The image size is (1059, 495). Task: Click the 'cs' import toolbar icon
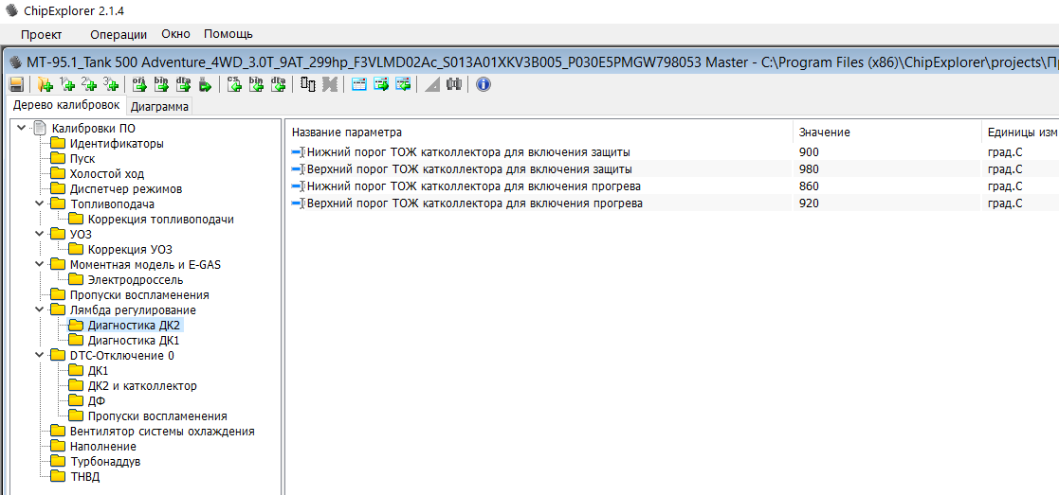pos(234,84)
